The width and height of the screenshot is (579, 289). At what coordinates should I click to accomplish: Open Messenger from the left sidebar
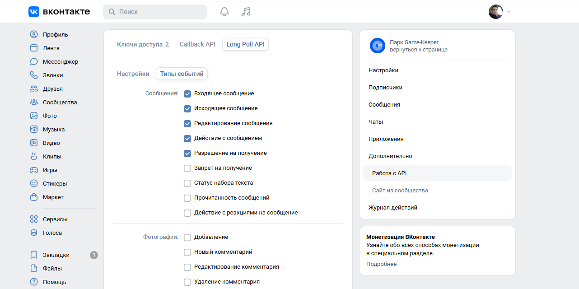[x=60, y=62]
